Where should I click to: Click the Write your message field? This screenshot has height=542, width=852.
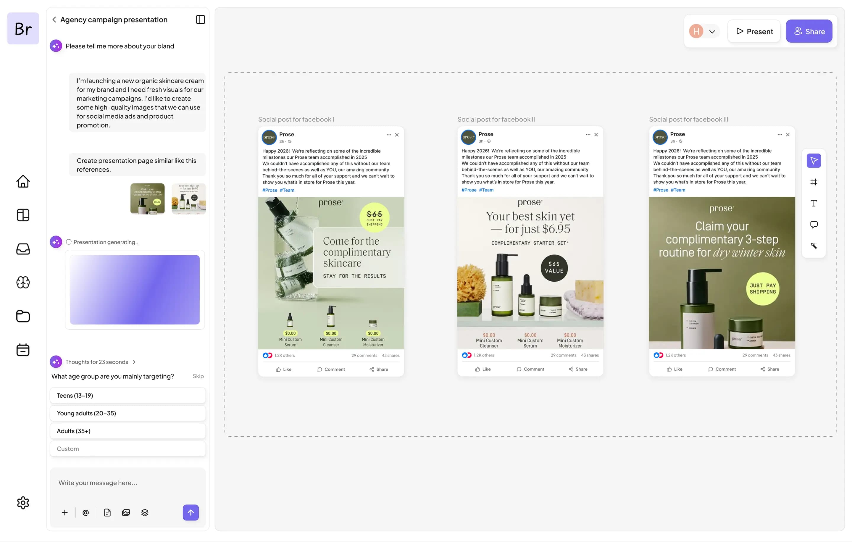point(128,483)
